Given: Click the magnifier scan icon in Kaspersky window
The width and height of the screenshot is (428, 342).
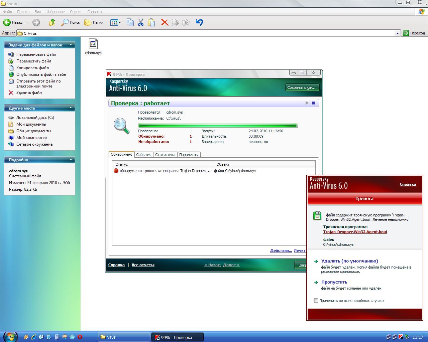Looking at the screenshot, I should 121,127.
